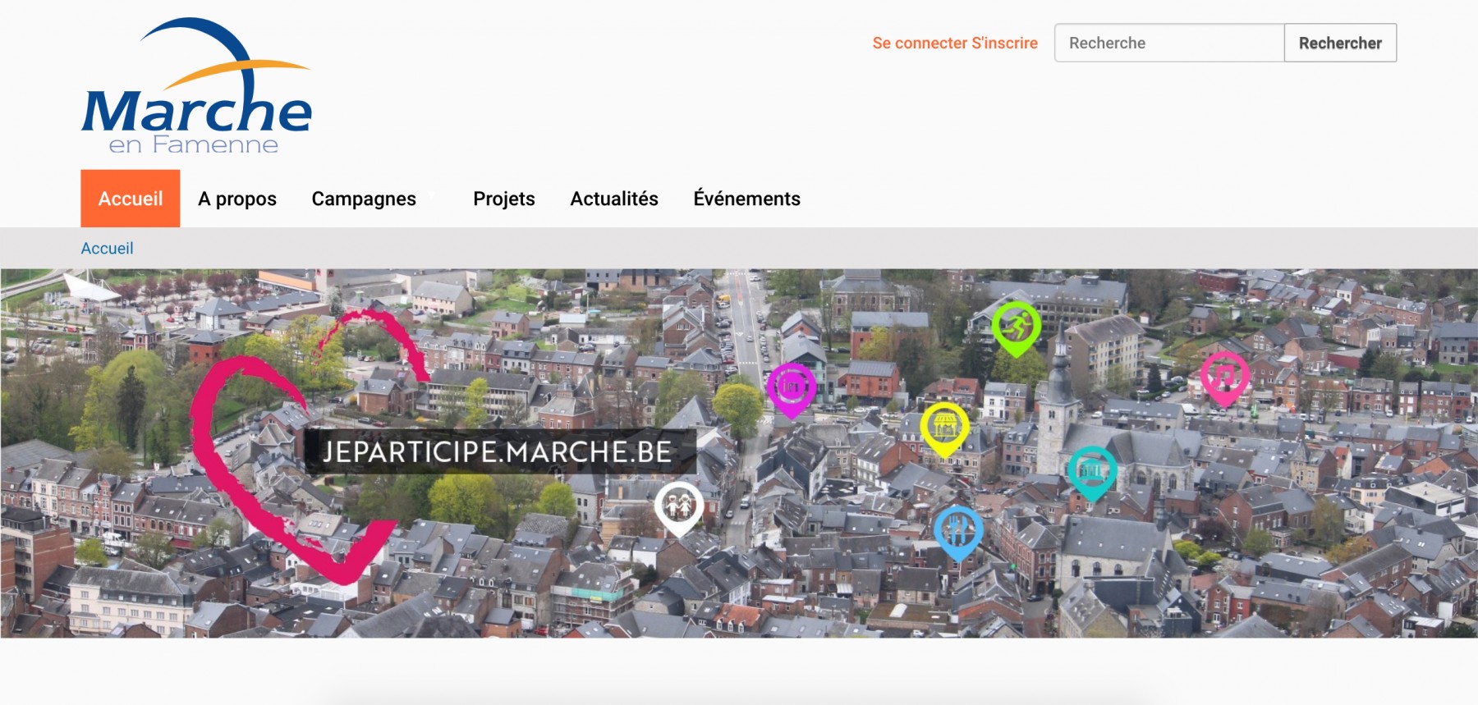
Task: Click the Marche en Famenne logo
Action: tap(196, 86)
